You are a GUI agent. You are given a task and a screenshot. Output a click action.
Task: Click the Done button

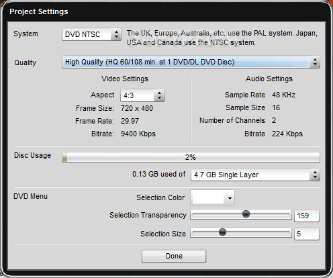coord(174,256)
